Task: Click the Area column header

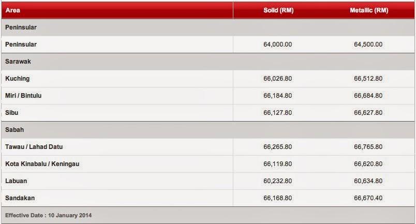Action: click(x=13, y=10)
